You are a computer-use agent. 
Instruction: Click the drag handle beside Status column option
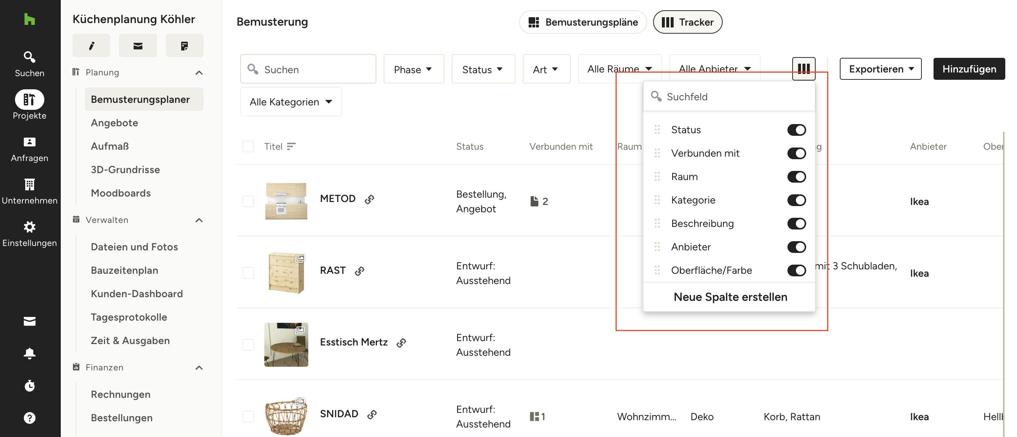pos(657,130)
